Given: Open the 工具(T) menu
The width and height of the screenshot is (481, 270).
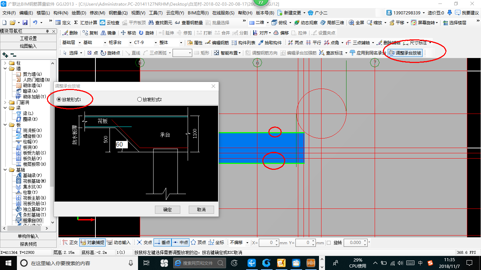Looking at the screenshot, I should (x=156, y=13).
